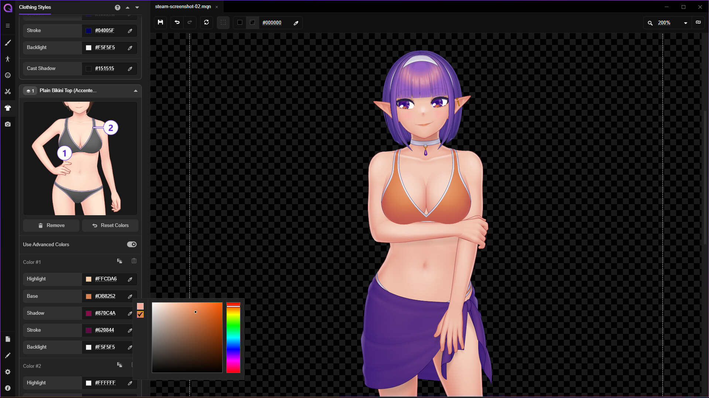Open the hamburger menu

click(8, 26)
